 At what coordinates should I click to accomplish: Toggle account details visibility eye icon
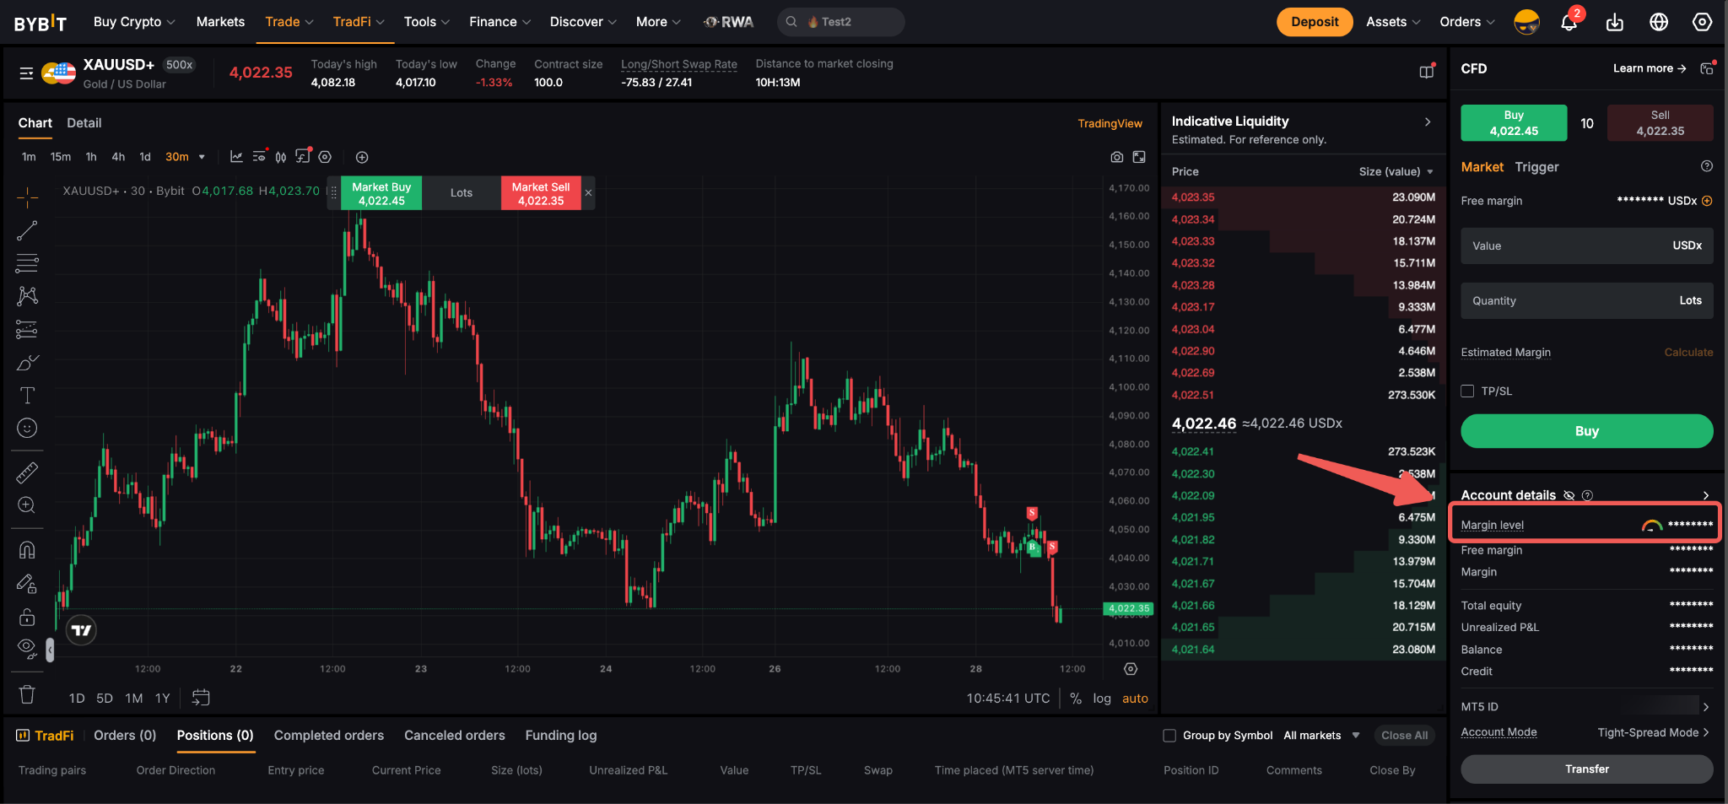coord(1569,495)
